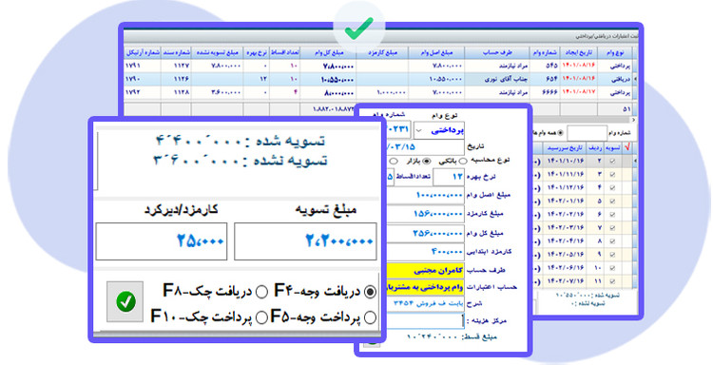Toggle settlement checkbox for installment 1401/12/16
Image resolution: width=713 pixels, height=365 pixels.
coord(612,187)
